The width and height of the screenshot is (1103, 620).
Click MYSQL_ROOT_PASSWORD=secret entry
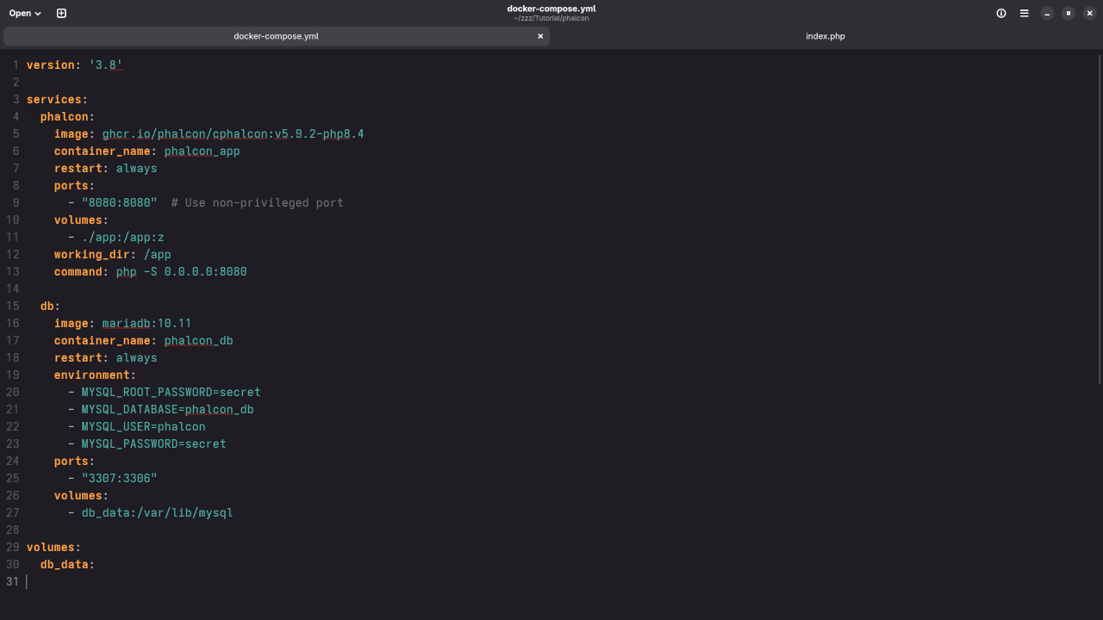171,392
